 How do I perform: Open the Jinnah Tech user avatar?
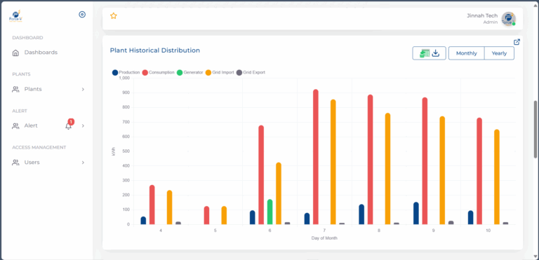508,19
